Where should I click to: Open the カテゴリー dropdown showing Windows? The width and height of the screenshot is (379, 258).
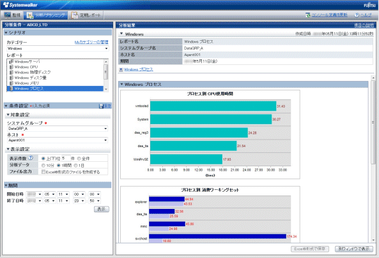click(x=58, y=48)
